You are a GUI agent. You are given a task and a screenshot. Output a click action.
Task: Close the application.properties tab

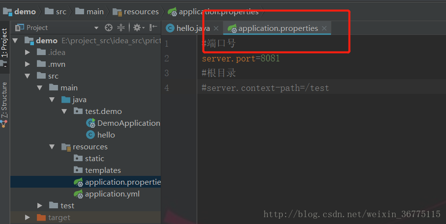pos(324,28)
